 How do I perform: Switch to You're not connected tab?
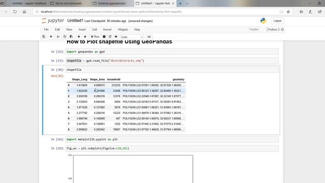tap(69, 4)
